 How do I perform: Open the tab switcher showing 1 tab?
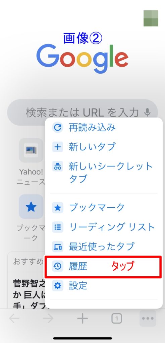pos(117,319)
